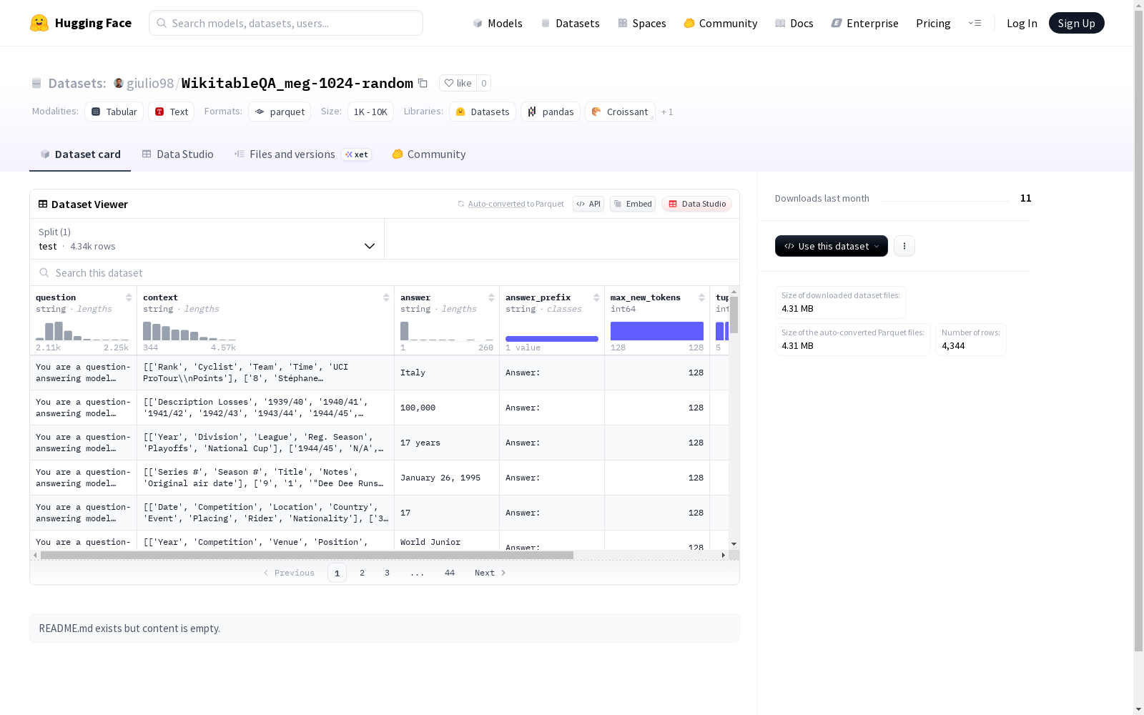The height and width of the screenshot is (715, 1144).
Task: Expand the Use this dataset dropdown
Action: pos(832,246)
